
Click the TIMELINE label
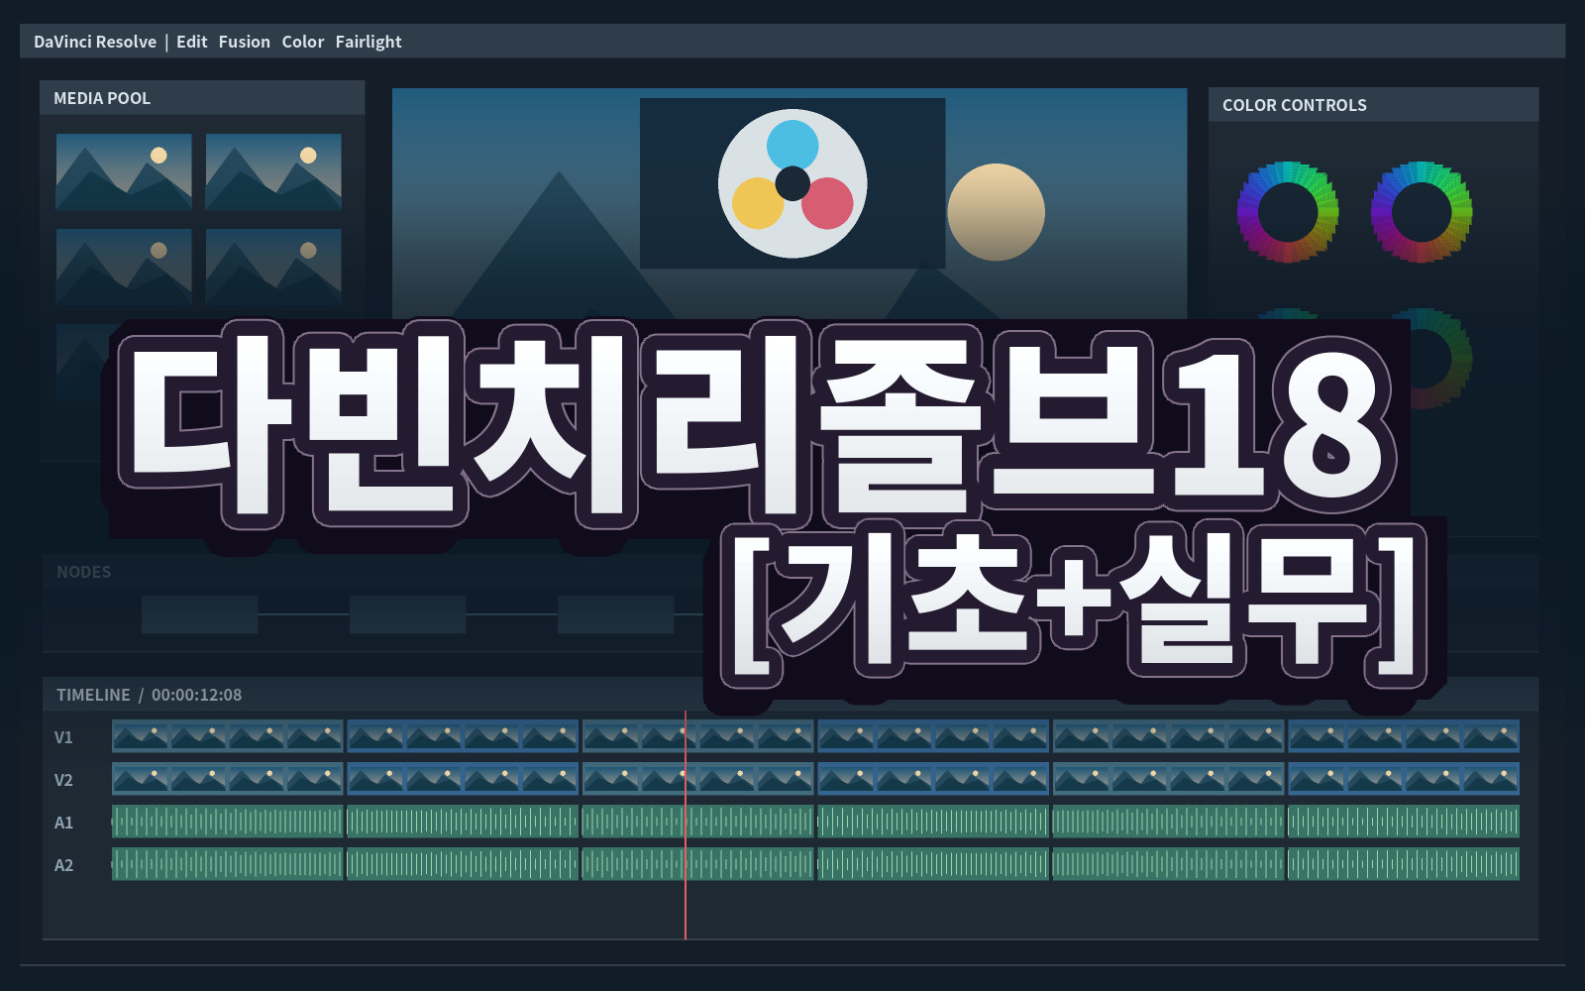93,695
